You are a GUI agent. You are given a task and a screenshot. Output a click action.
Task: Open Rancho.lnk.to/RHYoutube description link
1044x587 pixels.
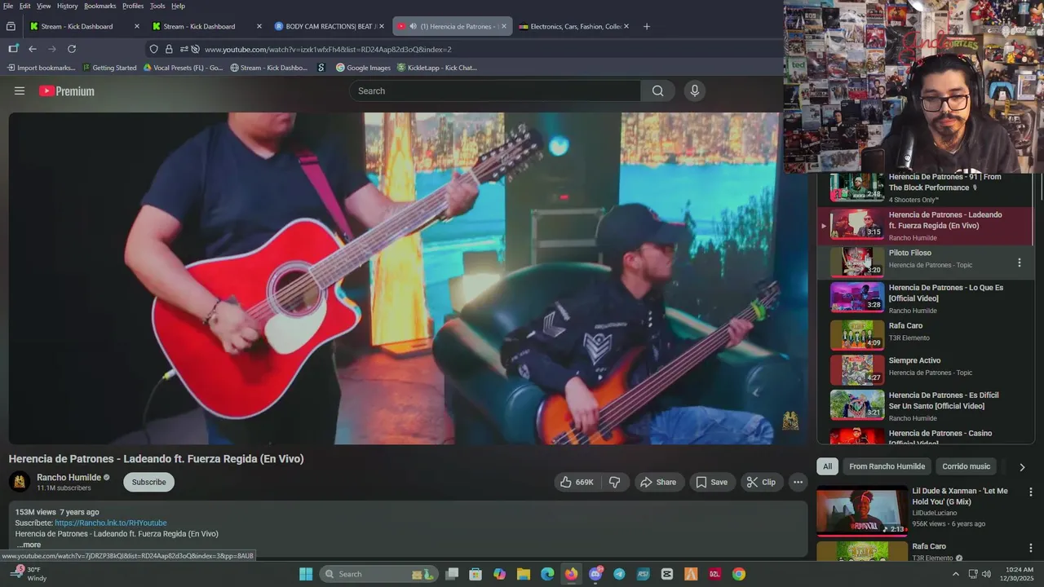point(111,523)
